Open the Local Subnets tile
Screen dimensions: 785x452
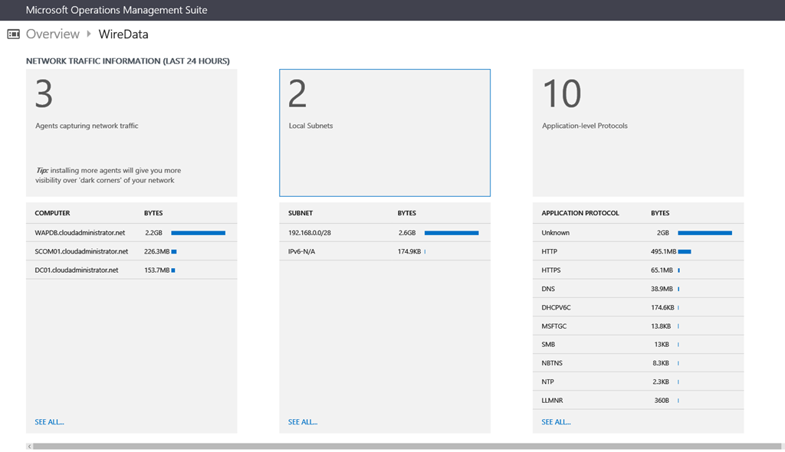(x=384, y=133)
